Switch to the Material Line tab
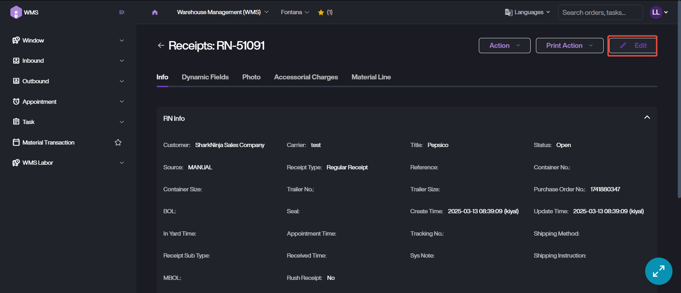The image size is (681, 293). click(x=371, y=77)
